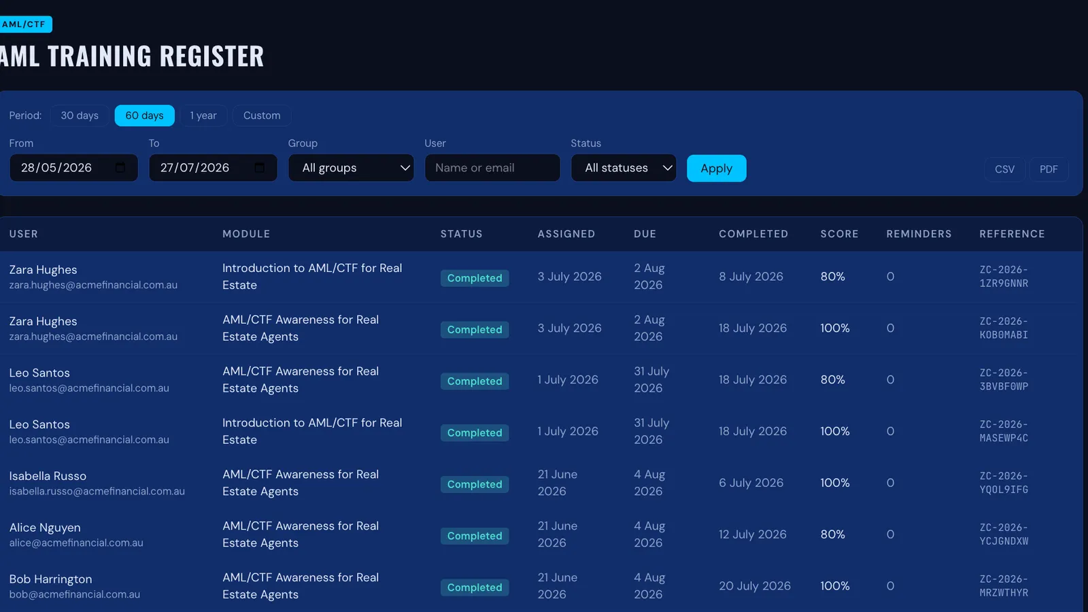Click Completed badge in Isabella Russo's row
Viewport: 1088px width, 612px height.
[475, 484]
